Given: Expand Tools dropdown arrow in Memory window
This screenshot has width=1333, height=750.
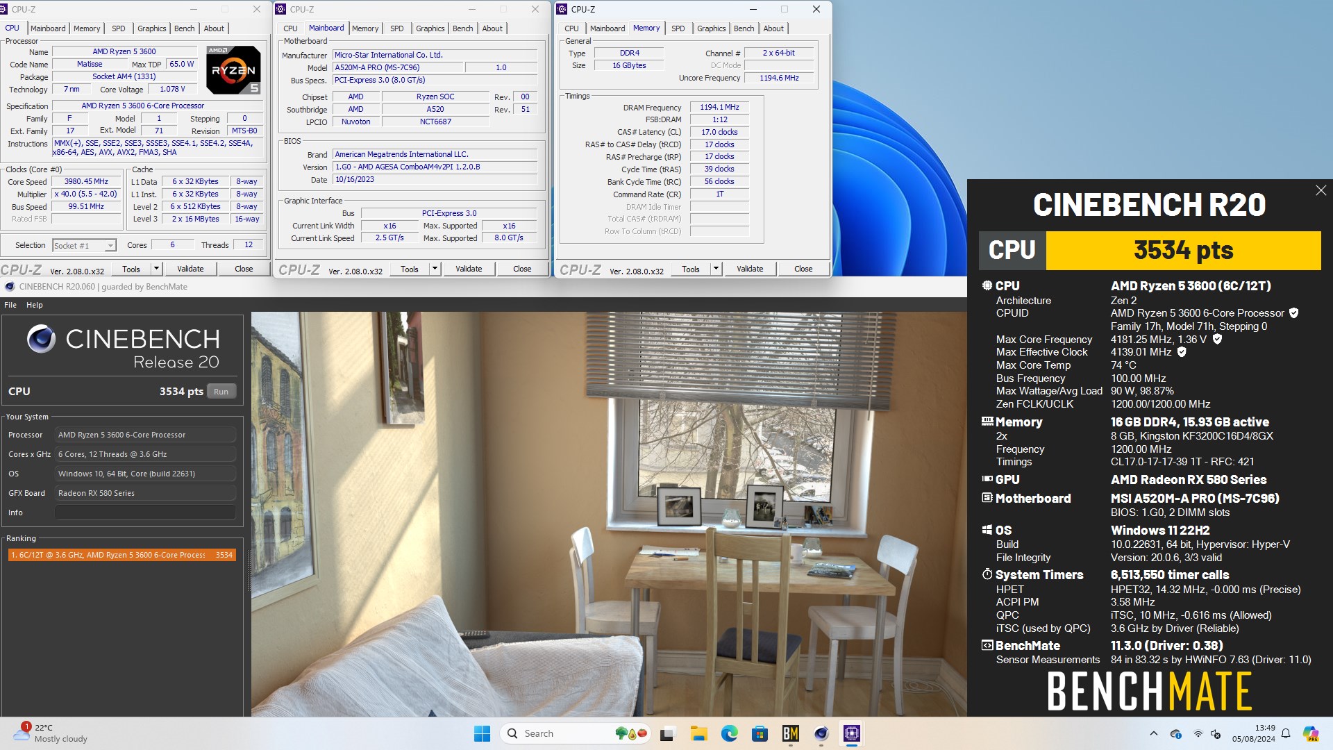Looking at the screenshot, I should 716,269.
